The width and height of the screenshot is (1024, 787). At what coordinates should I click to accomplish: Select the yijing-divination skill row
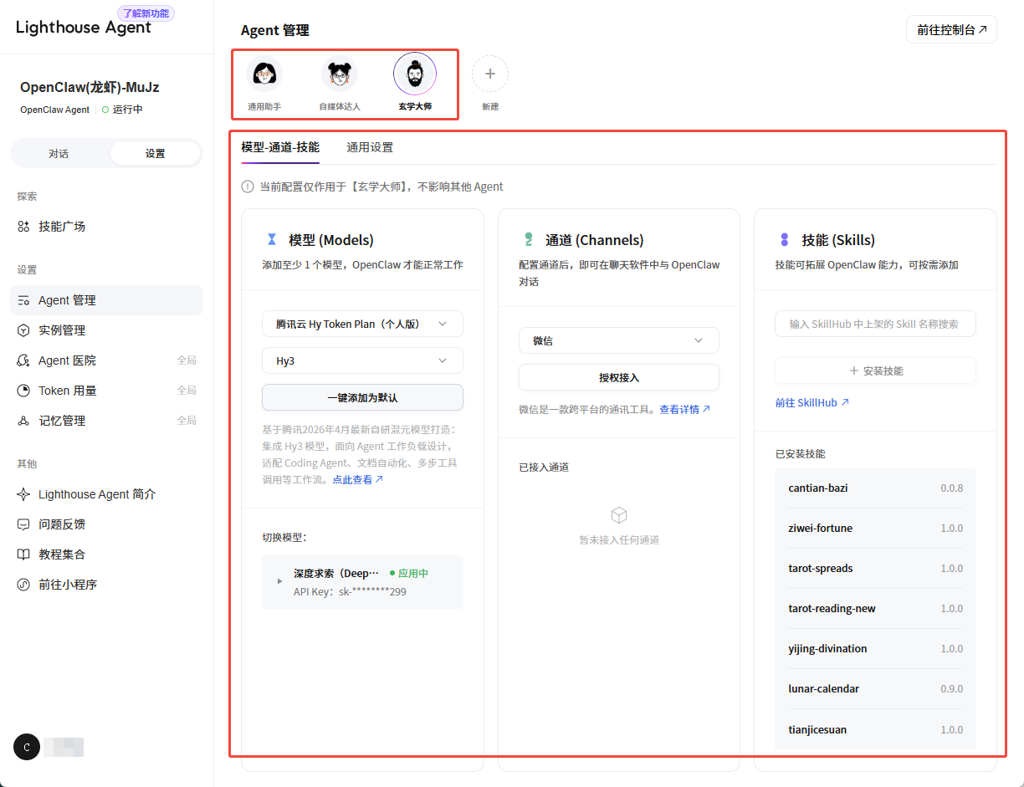875,648
